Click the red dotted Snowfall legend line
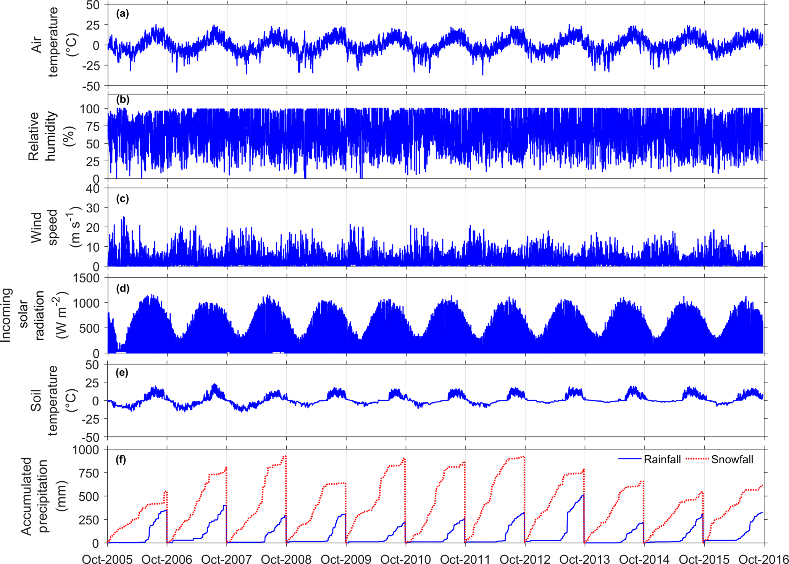Viewport: 789px width, 564px height. 697,460
